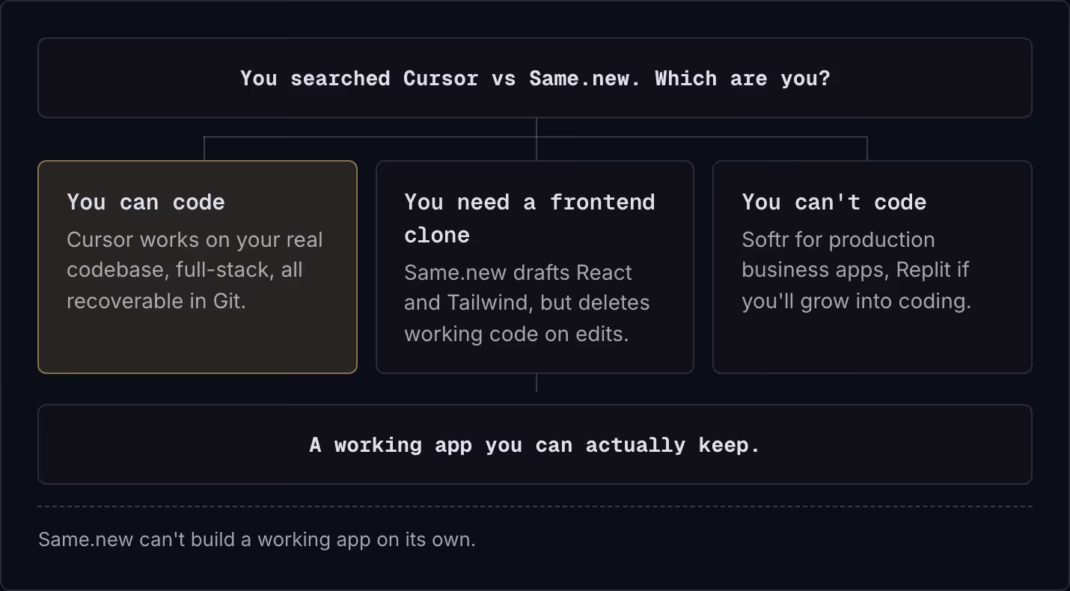Click the text 'Cursor works on your real codebase'
Viewport: 1070px width, 591px height.
coord(195,255)
